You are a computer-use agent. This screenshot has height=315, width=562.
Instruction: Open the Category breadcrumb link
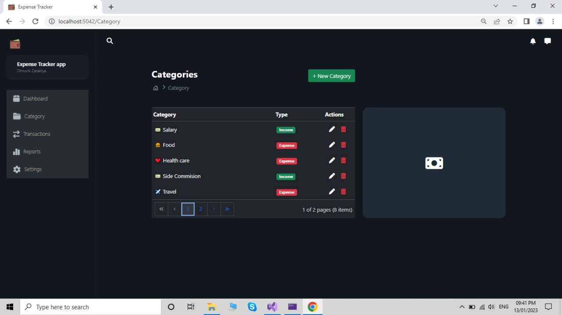178,88
